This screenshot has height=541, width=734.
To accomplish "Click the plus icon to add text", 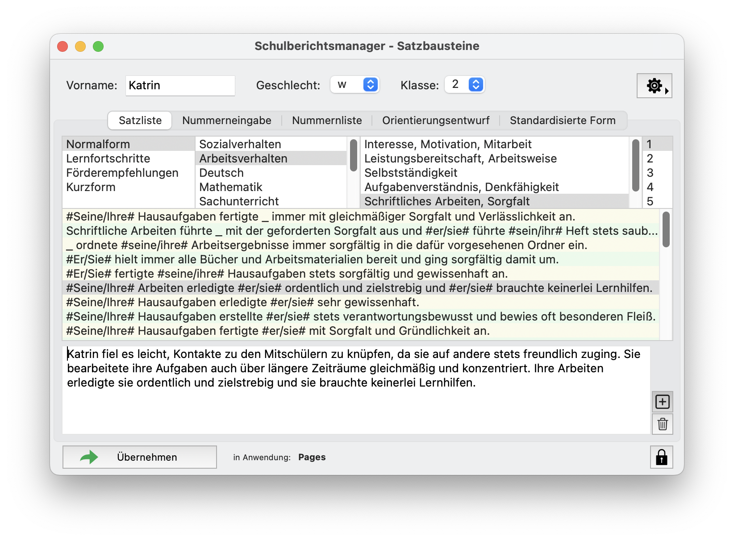I will coord(662,402).
